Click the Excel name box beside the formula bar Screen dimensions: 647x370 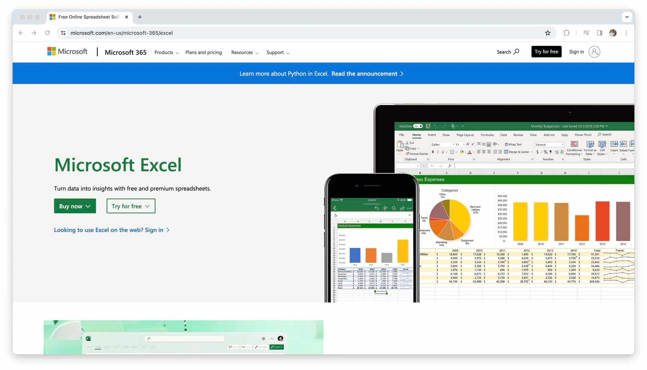(408, 166)
